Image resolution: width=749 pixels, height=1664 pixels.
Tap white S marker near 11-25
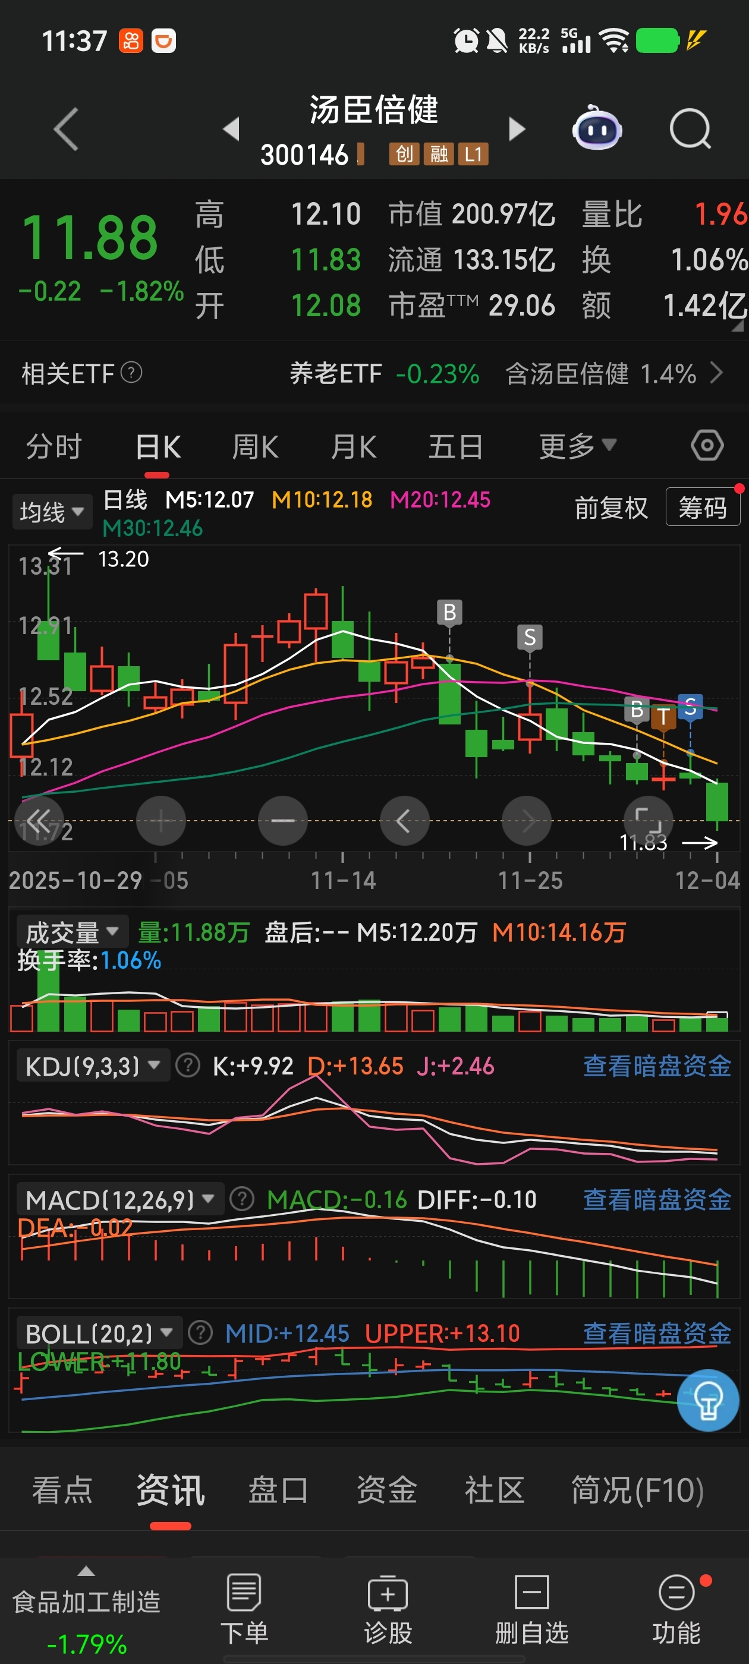pos(530,637)
